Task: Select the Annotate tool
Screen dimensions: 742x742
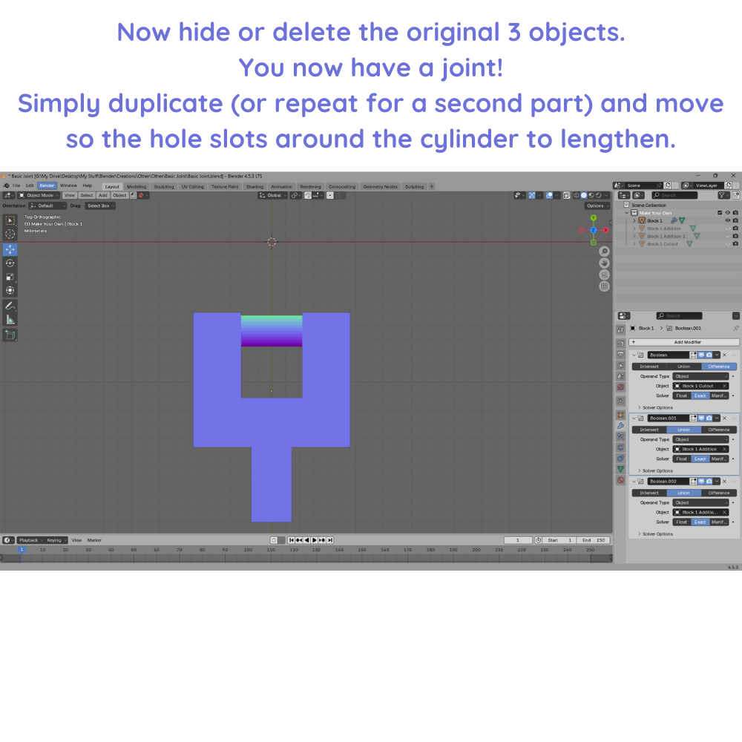Action: (10, 306)
